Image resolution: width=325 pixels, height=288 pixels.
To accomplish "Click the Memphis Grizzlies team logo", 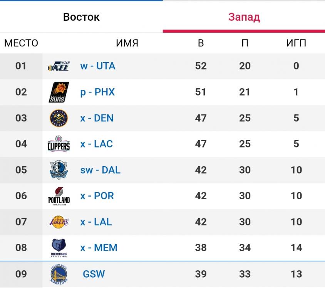I will (59, 248).
